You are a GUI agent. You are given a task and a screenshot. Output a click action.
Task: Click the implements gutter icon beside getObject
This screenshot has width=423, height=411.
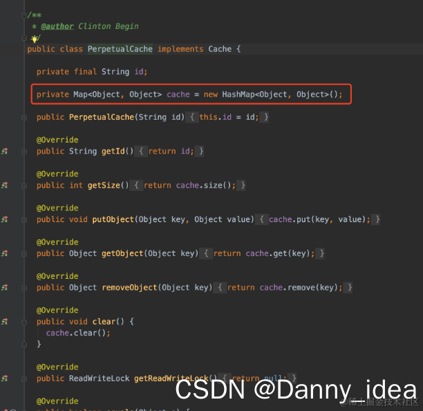point(5,253)
